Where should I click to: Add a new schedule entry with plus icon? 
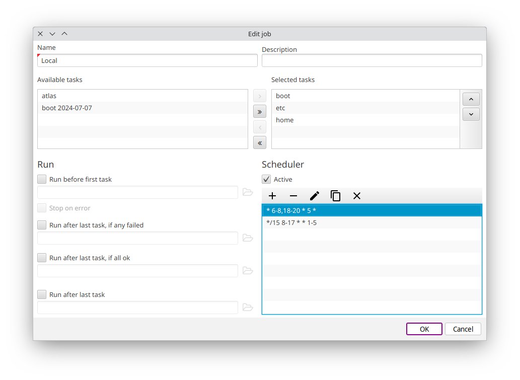click(272, 196)
